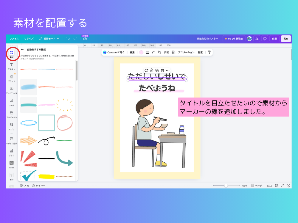The height and width of the screenshot is (223, 298).
Task: Open the リサイズ menu
Action: (29, 39)
